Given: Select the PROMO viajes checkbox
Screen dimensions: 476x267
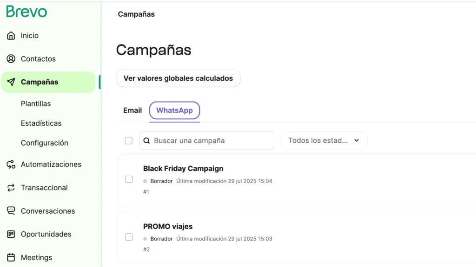Looking at the screenshot, I should point(129,237).
